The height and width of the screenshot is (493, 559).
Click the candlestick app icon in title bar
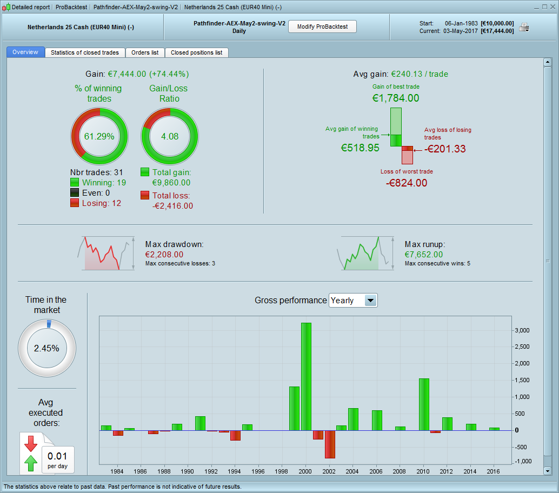pyautogui.click(x=6, y=7)
